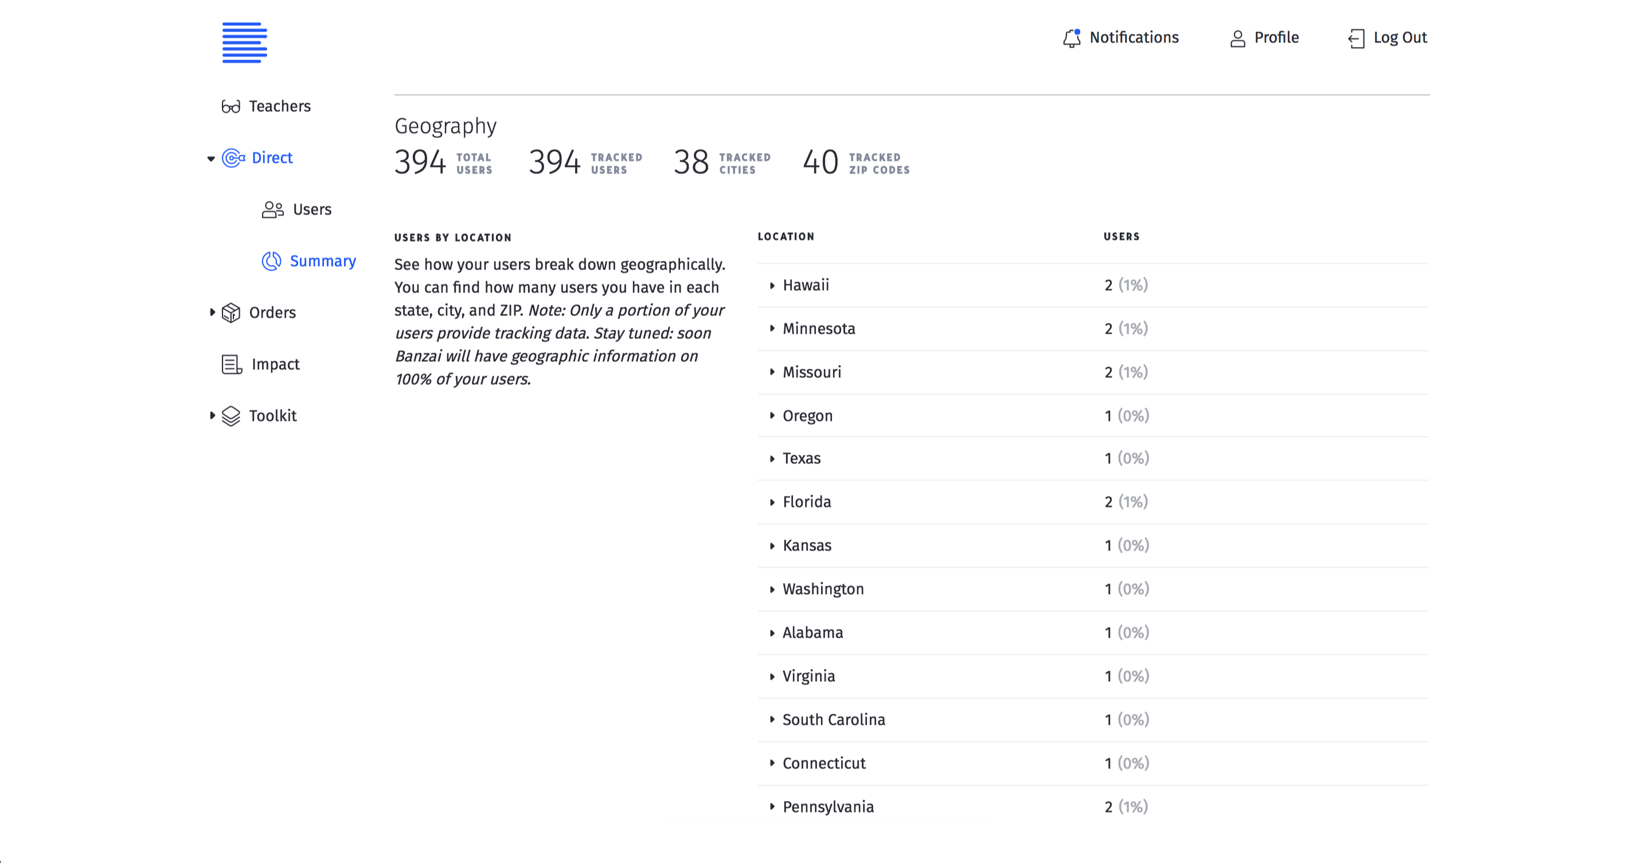Click the South Carolina location name
The height and width of the screenshot is (863, 1649).
tap(834, 720)
